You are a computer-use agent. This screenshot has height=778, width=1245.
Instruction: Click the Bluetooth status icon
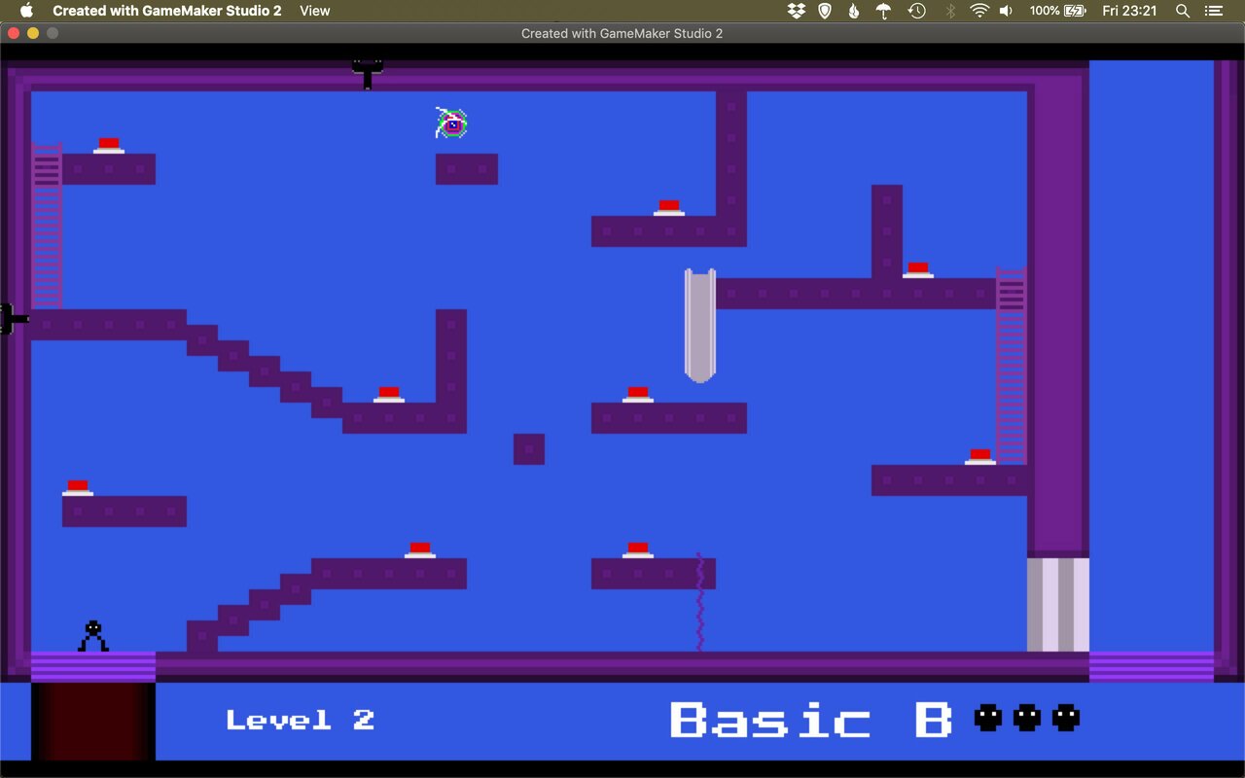click(x=950, y=11)
